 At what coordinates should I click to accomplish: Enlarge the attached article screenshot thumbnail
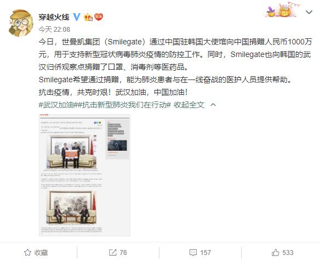click(x=84, y=175)
